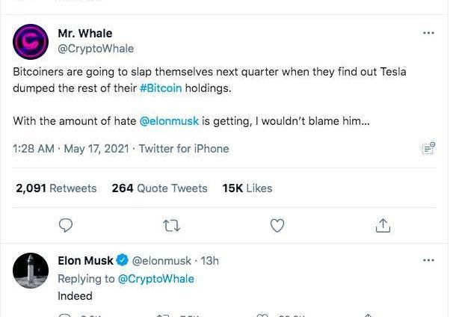
Task: Open the 13h timestamp on Elon's reply
Action: click(210, 261)
